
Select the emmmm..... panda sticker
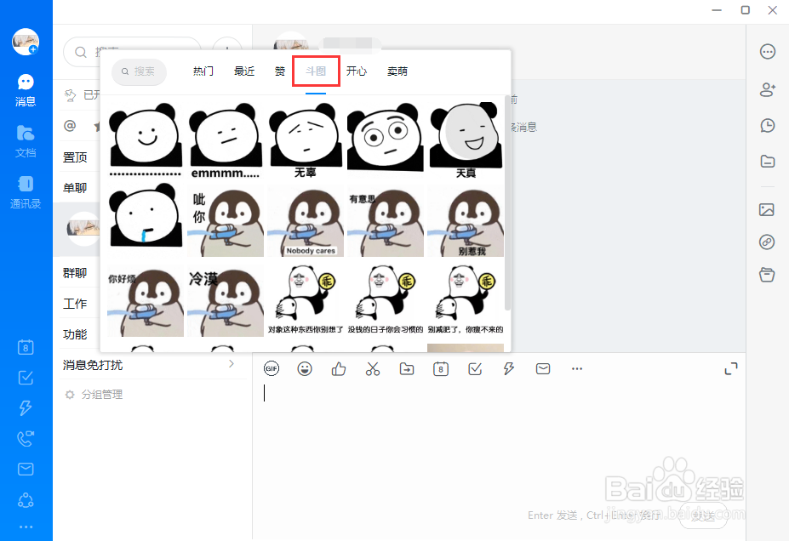[226, 140]
